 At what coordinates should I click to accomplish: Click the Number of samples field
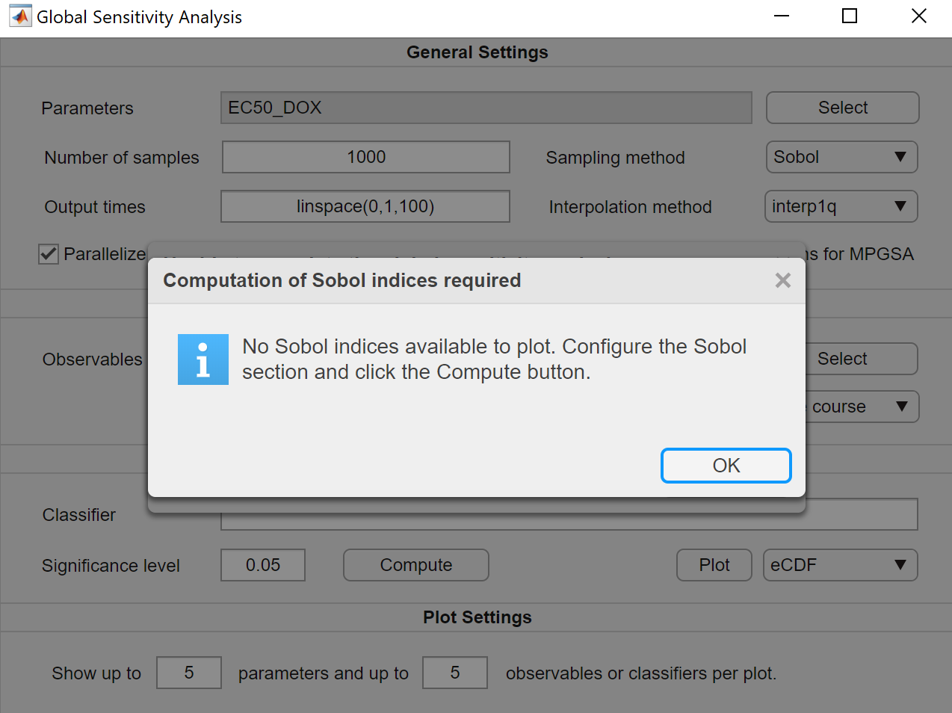point(366,157)
